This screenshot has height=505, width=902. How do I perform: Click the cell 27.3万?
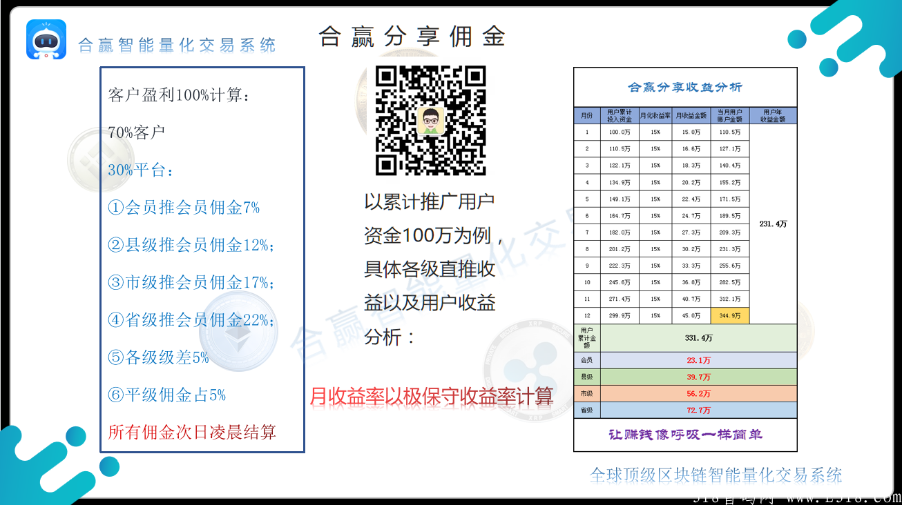click(x=691, y=232)
